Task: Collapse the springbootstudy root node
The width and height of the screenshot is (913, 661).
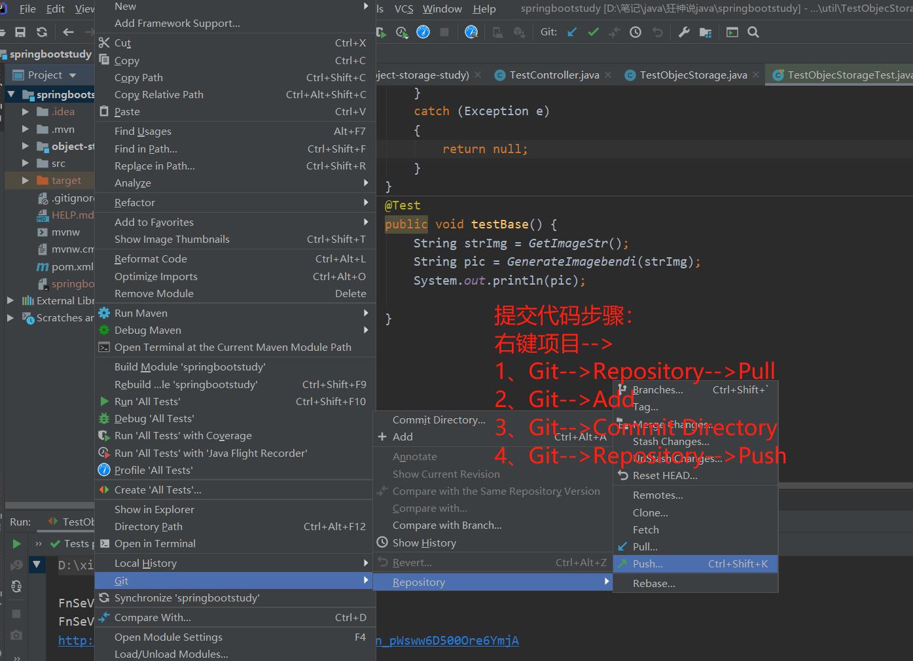Action: pyautogui.click(x=11, y=94)
